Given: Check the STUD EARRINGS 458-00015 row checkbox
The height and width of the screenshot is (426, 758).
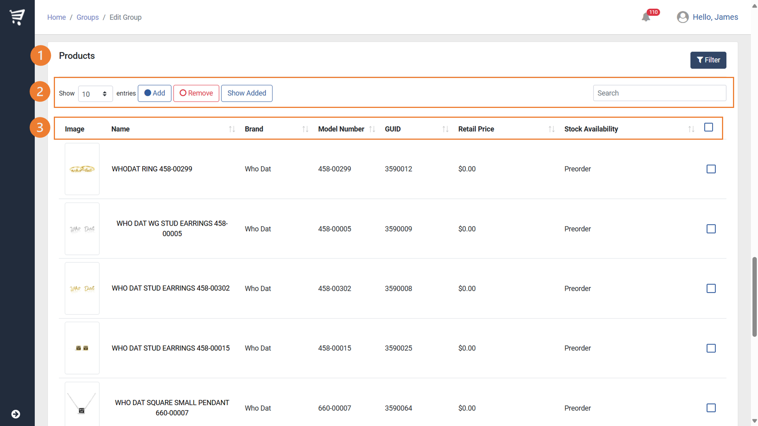Looking at the screenshot, I should pos(711,348).
